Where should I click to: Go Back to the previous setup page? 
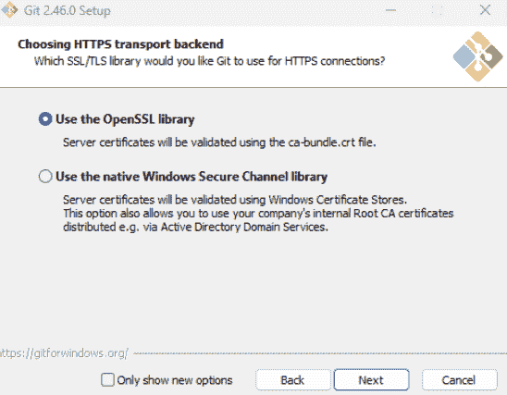pos(293,380)
